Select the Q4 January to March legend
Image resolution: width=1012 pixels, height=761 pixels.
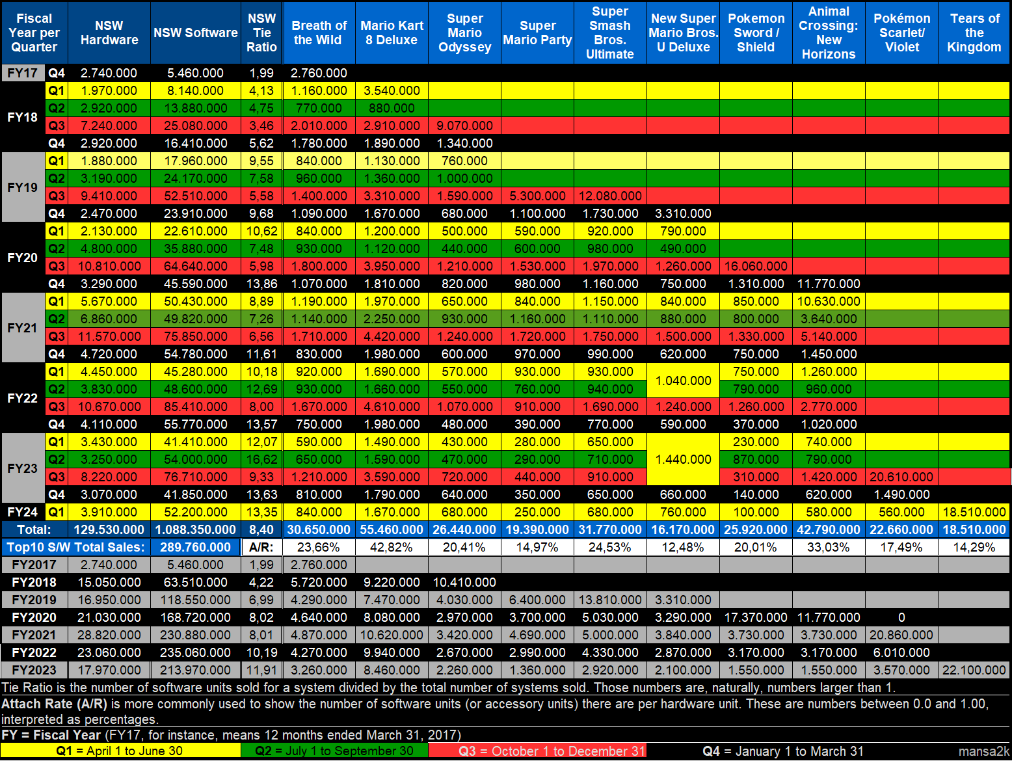tap(783, 751)
